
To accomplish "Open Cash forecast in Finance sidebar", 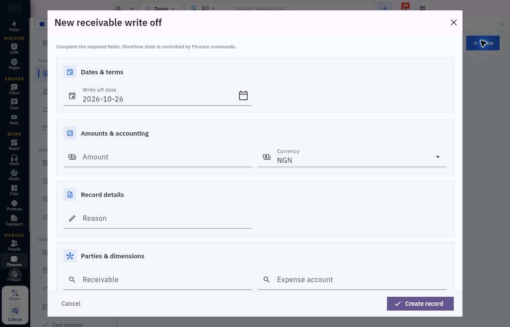I will tap(67, 324).
